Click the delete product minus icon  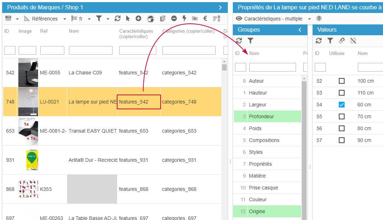point(174,19)
